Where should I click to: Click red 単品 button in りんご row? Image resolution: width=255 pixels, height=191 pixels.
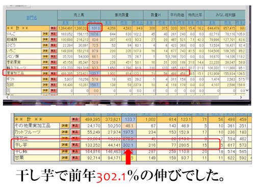54,34
